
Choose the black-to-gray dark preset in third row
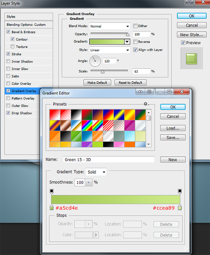tap(65, 136)
